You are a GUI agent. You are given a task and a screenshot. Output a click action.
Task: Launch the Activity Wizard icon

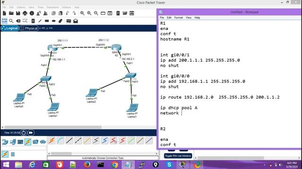39,13
